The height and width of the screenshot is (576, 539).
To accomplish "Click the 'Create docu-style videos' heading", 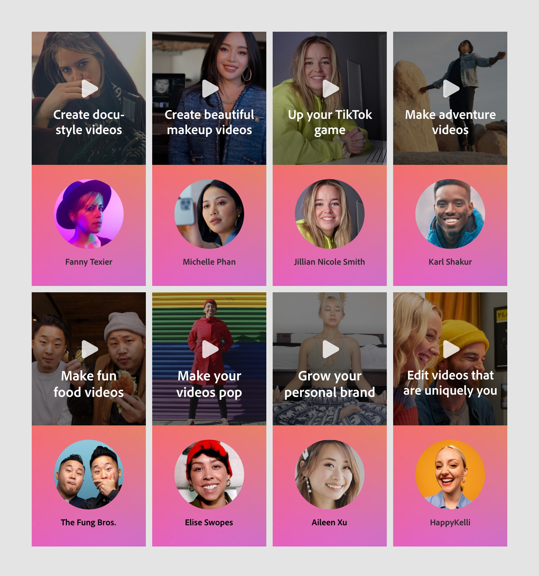I will pyautogui.click(x=89, y=122).
